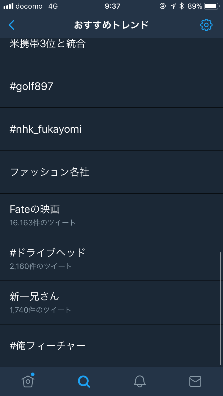Tap the location arrow status icon

point(173,6)
